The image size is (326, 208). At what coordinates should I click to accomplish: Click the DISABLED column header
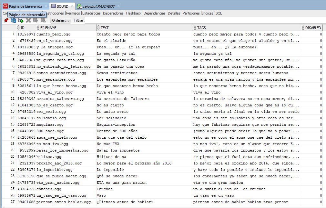(312, 28)
